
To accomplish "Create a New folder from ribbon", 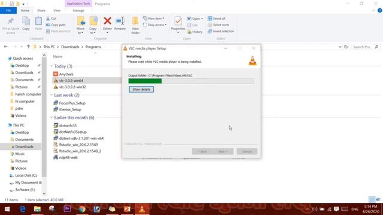I will tap(135, 25).
